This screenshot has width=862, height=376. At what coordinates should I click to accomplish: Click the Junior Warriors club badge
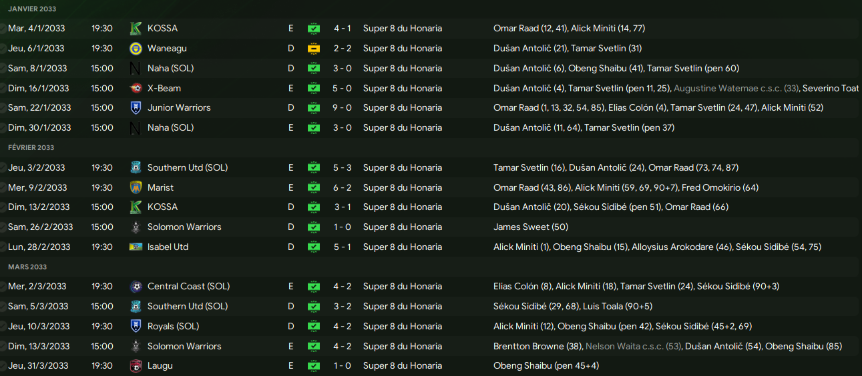[x=136, y=108]
